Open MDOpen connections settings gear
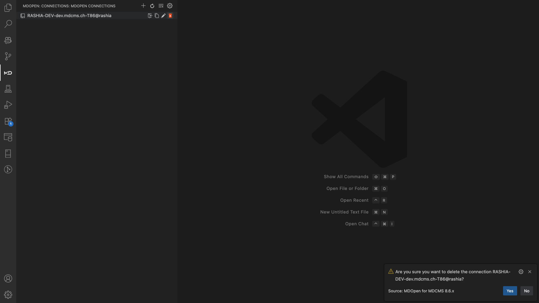 tap(170, 6)
